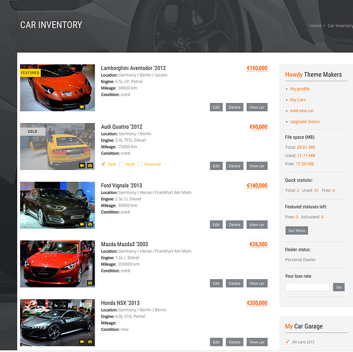353x352 pixels.
Task: Focus the loan rate input field
Action: (307, 287)
